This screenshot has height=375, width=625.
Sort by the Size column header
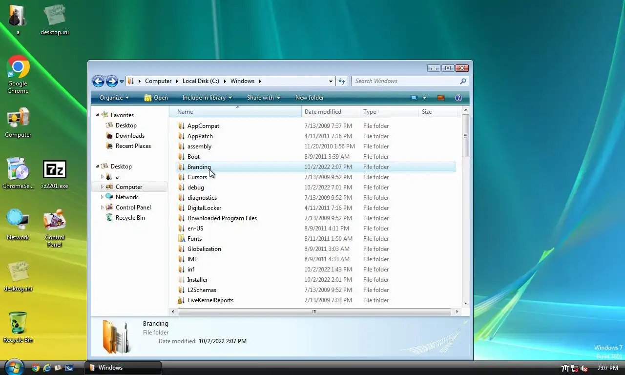pyautogui.click(x=438, y=112)
